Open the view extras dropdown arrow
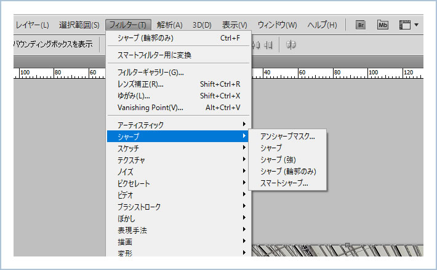Viewport: 437px width, 270px height. [416, 25]
